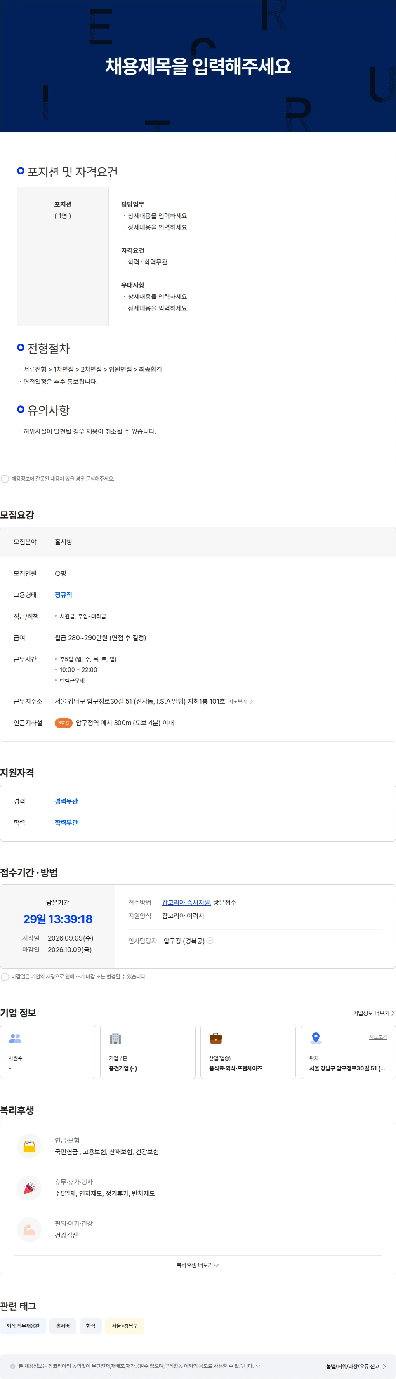Click the 문의 link
Viewport: 396px width, 1379px height.
pos(90,479)
